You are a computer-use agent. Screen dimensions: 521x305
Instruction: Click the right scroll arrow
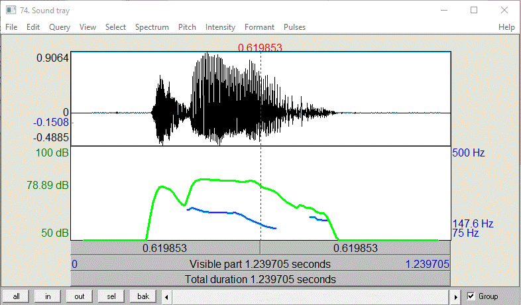[455, 296]
